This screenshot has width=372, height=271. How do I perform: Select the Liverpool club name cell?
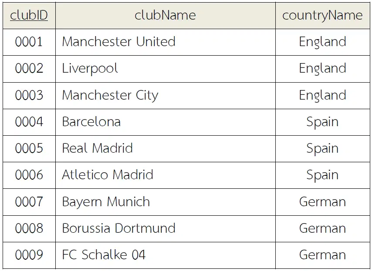166,69
